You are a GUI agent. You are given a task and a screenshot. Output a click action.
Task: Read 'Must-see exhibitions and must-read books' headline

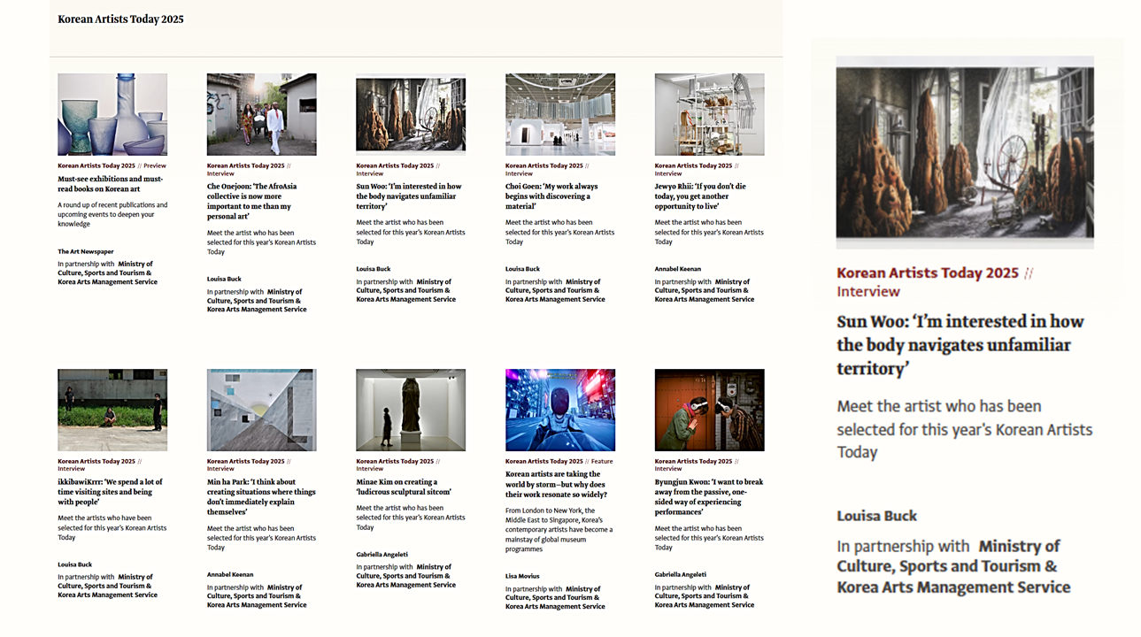tap(111, 183)
